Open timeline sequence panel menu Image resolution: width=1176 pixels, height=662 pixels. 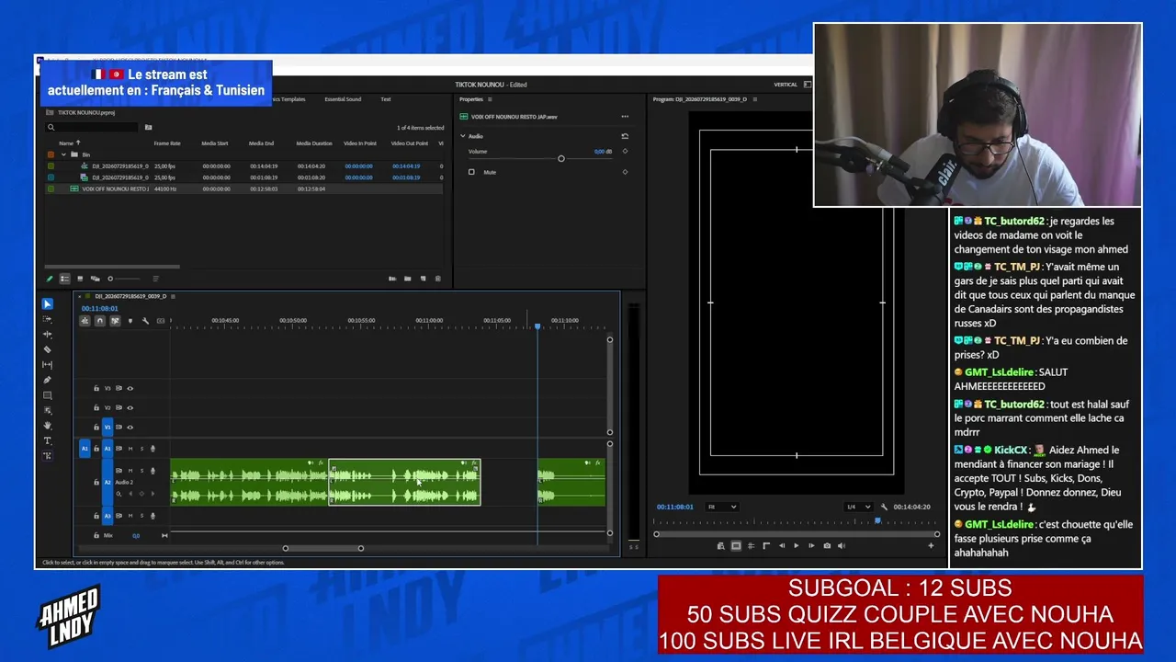pos(174,296)
